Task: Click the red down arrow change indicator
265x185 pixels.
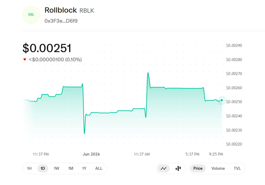Action: click(25, 59)
